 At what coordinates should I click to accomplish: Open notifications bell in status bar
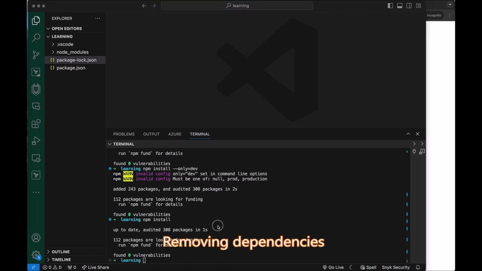(418, 267)
